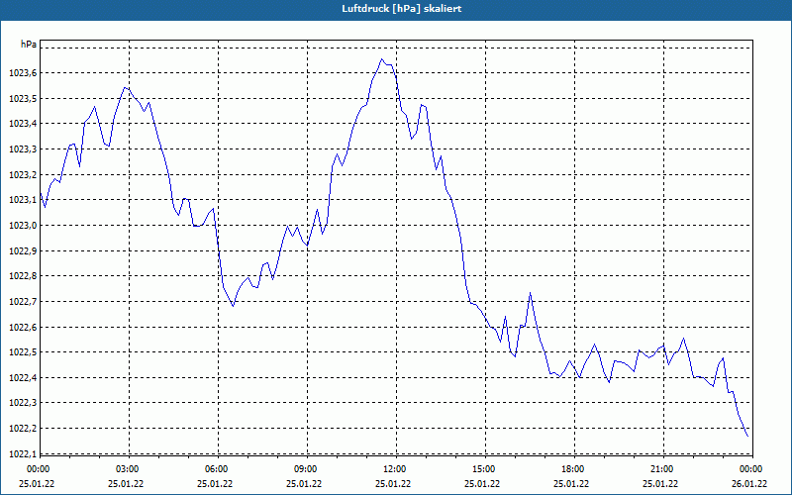The image size is (792, 495).
Task: Click the 03:00 time label
Action: 128,469
